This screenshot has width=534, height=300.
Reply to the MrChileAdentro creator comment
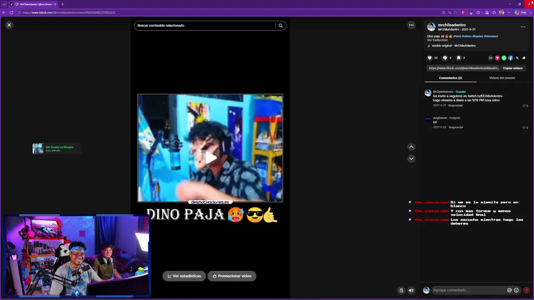pyautogui.click(x=456, y=105)
